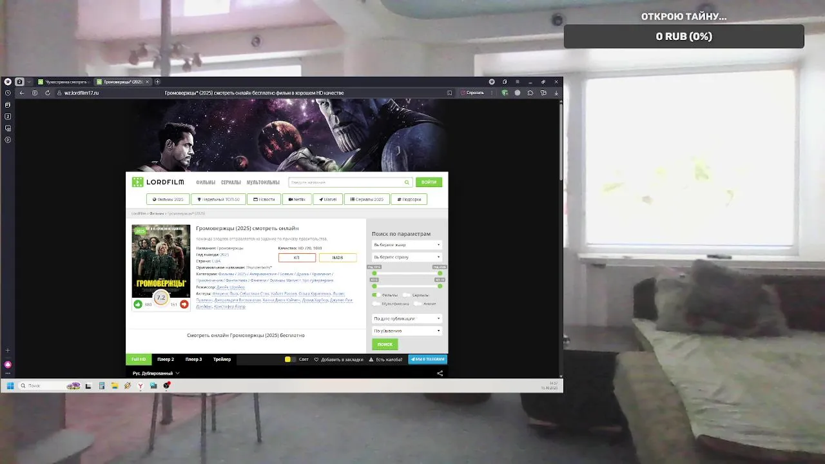825x464 pixels.
Task: Open the downloads icon in browser toolbar
Action: click(556, 93)
